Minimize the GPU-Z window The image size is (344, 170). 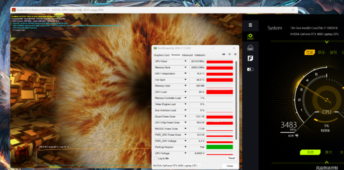tap(212, 48)
